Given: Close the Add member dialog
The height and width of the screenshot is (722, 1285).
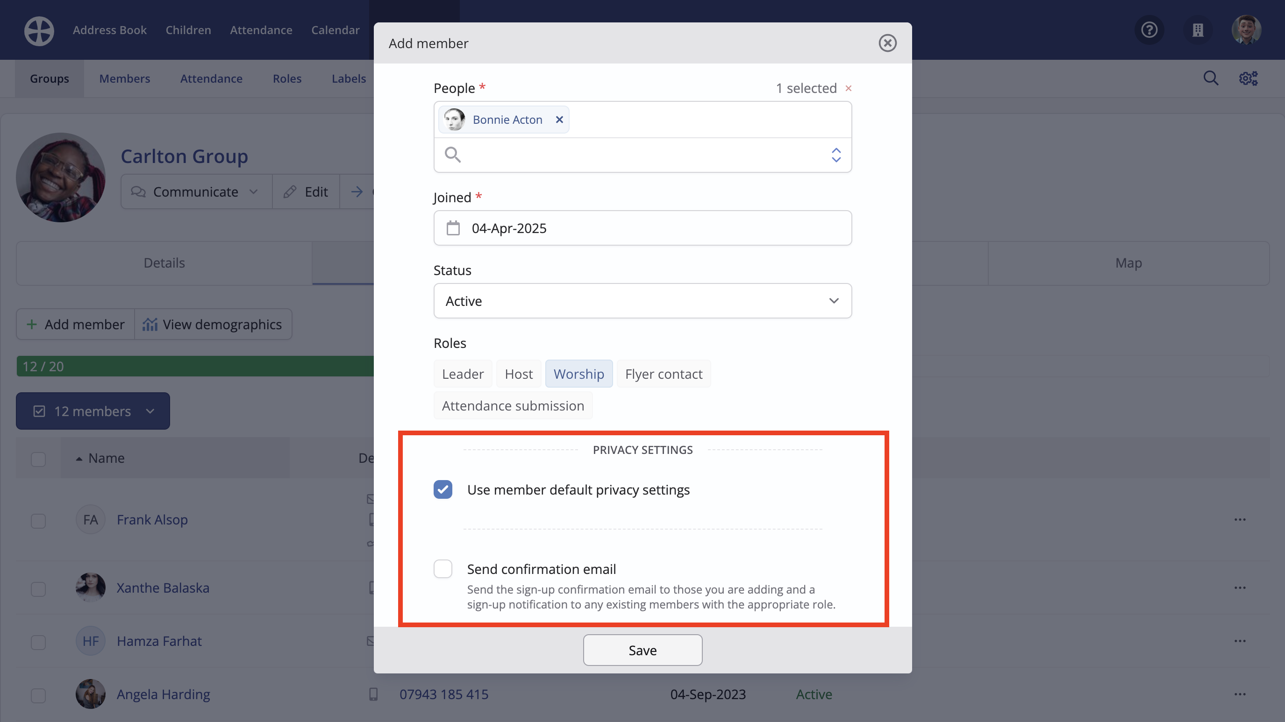Looking at the screenshot, I should [x=887, y=43].
